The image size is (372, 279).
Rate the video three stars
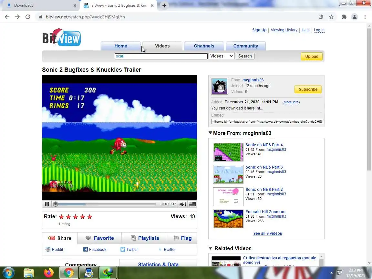pos(76,217)
